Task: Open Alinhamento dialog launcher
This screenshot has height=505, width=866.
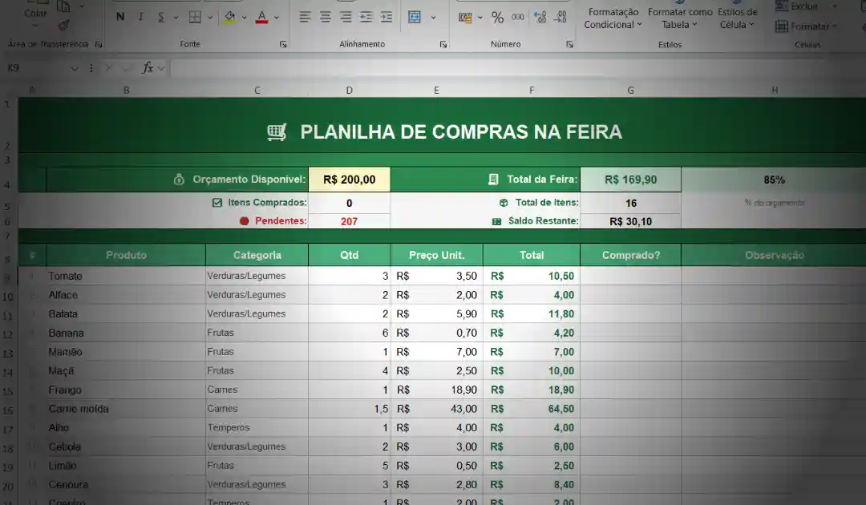Action: click(x=443, y=45)
